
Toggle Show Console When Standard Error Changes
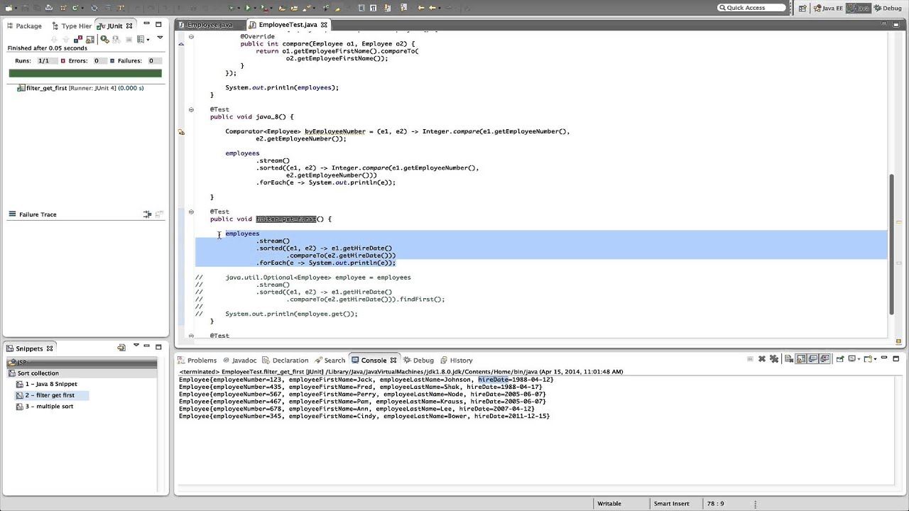coord(825,359)
